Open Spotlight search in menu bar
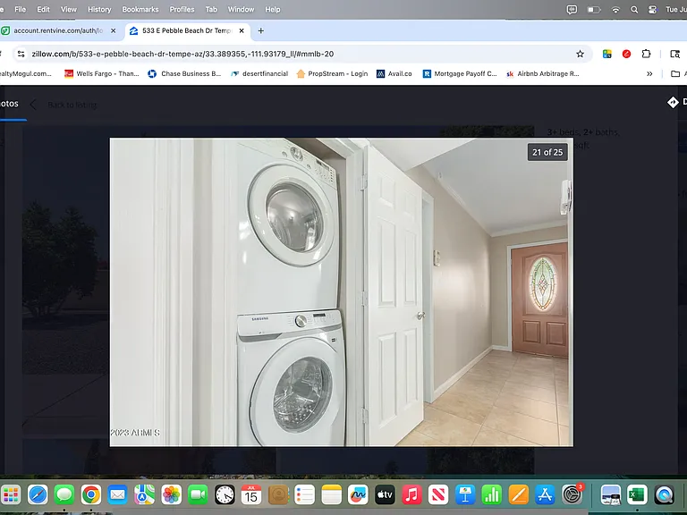 pos(634,9)
